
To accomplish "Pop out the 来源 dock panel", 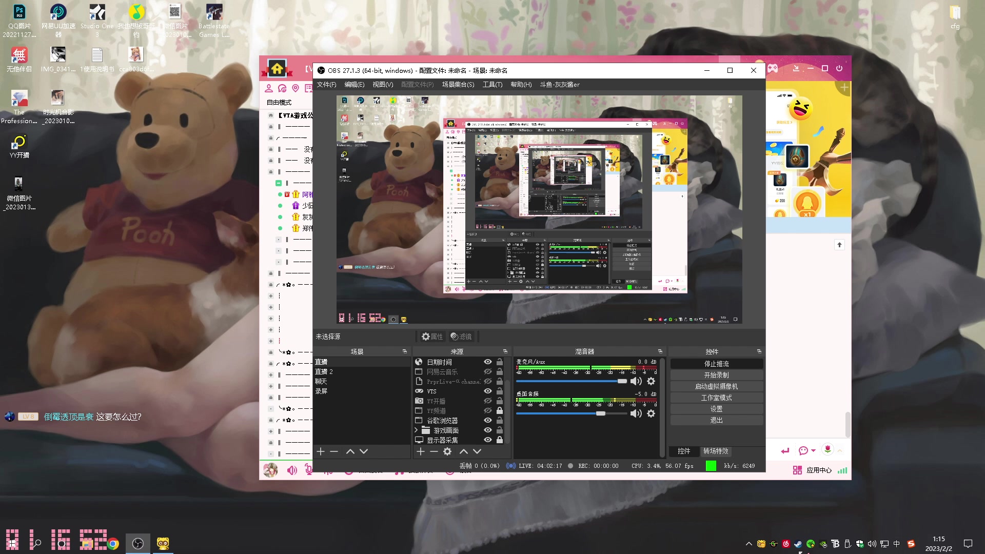I will [505, 351].
